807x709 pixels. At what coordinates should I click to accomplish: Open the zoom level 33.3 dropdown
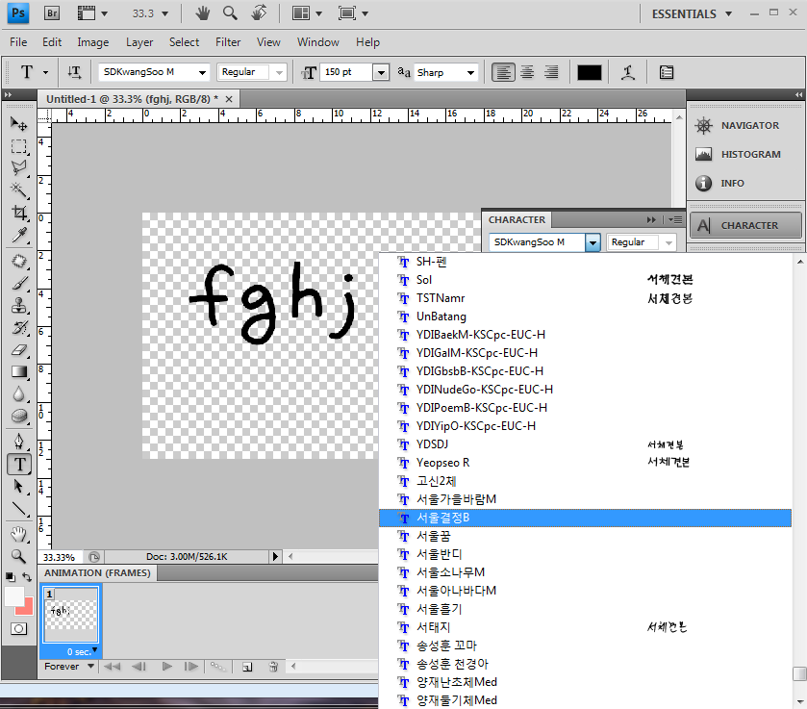click(164, 13)
